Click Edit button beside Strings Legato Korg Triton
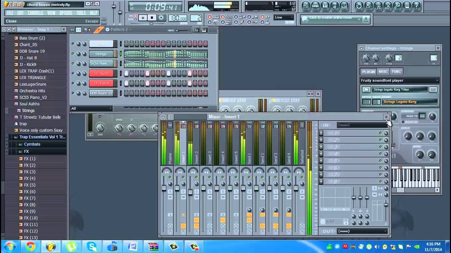This screenshot has height=253, width=451. (433, 90)
